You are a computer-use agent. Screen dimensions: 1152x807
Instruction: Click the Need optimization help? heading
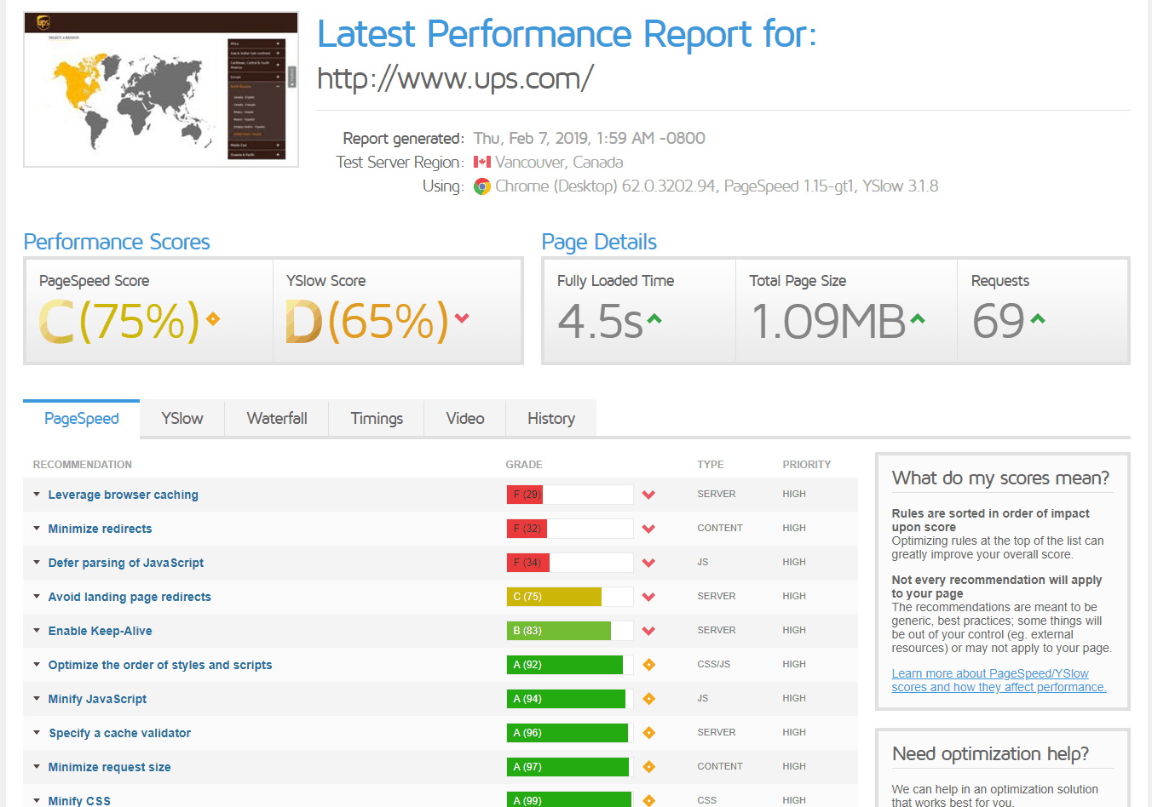(991, 754)
